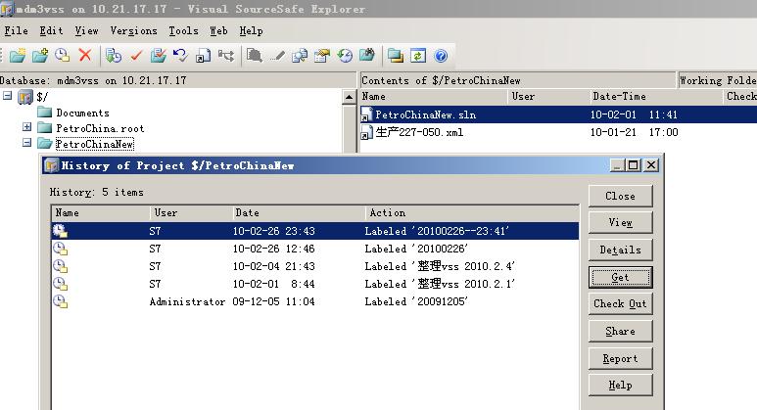
Task: Open the Tools menu
Action: coord(183,31)
